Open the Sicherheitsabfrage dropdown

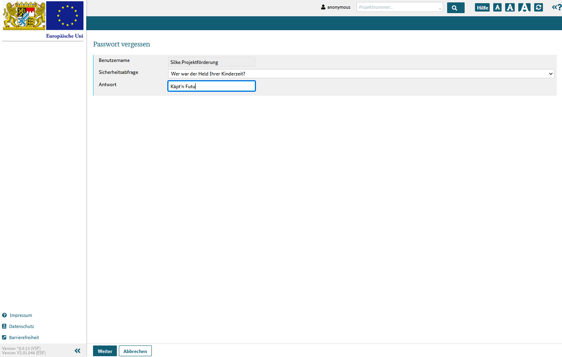[x=361, y=73]
